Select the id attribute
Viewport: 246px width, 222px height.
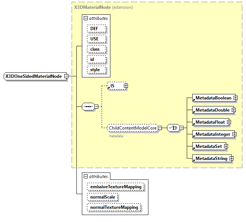[96, 59]
